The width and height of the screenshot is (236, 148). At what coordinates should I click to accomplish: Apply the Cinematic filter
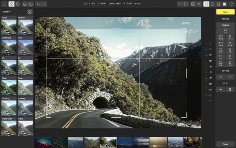[x=9, y=46]
